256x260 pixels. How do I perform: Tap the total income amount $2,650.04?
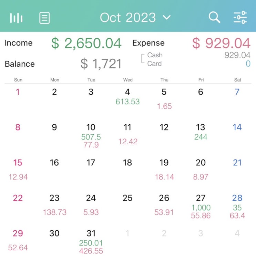point(86,44)
